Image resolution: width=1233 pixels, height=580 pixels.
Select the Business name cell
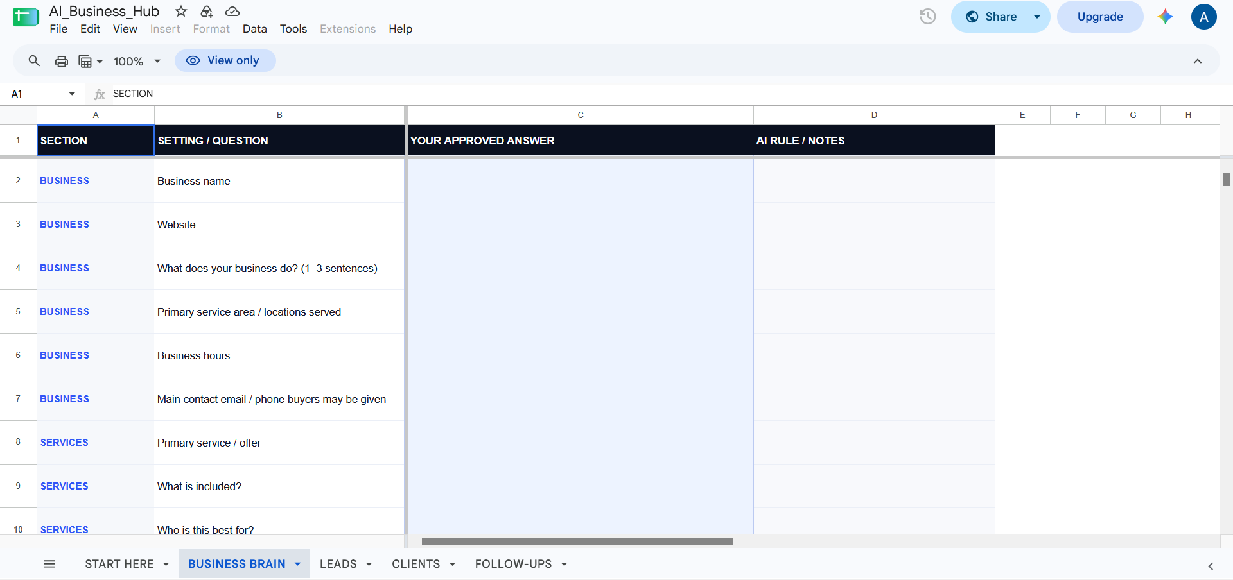click(x=279, y=181)
